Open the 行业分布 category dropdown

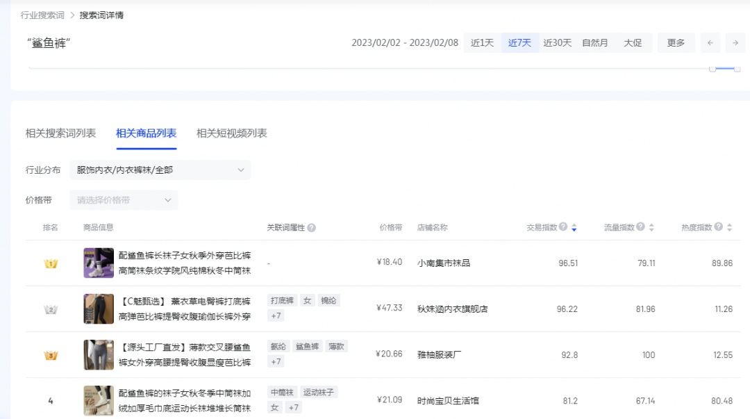point(160,170)
